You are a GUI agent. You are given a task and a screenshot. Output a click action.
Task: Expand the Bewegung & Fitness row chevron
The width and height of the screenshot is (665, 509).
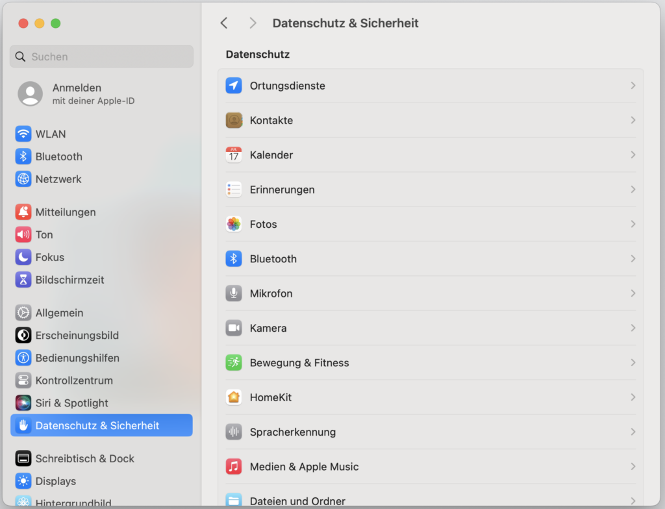coord(633,362)
